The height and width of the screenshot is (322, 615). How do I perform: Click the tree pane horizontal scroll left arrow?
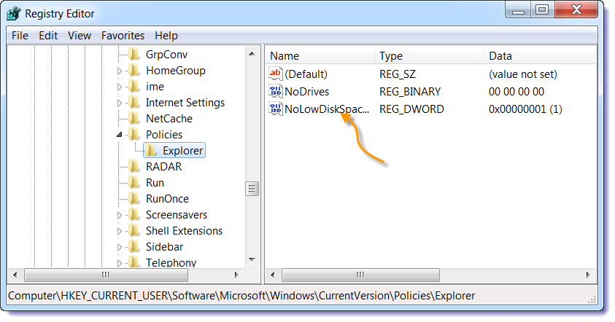point(15,275)
